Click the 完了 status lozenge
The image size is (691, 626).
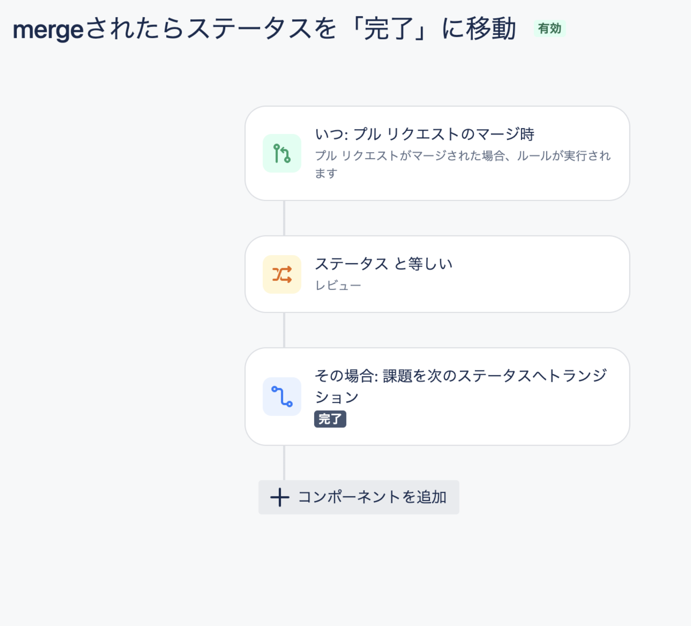click(330, 420)
